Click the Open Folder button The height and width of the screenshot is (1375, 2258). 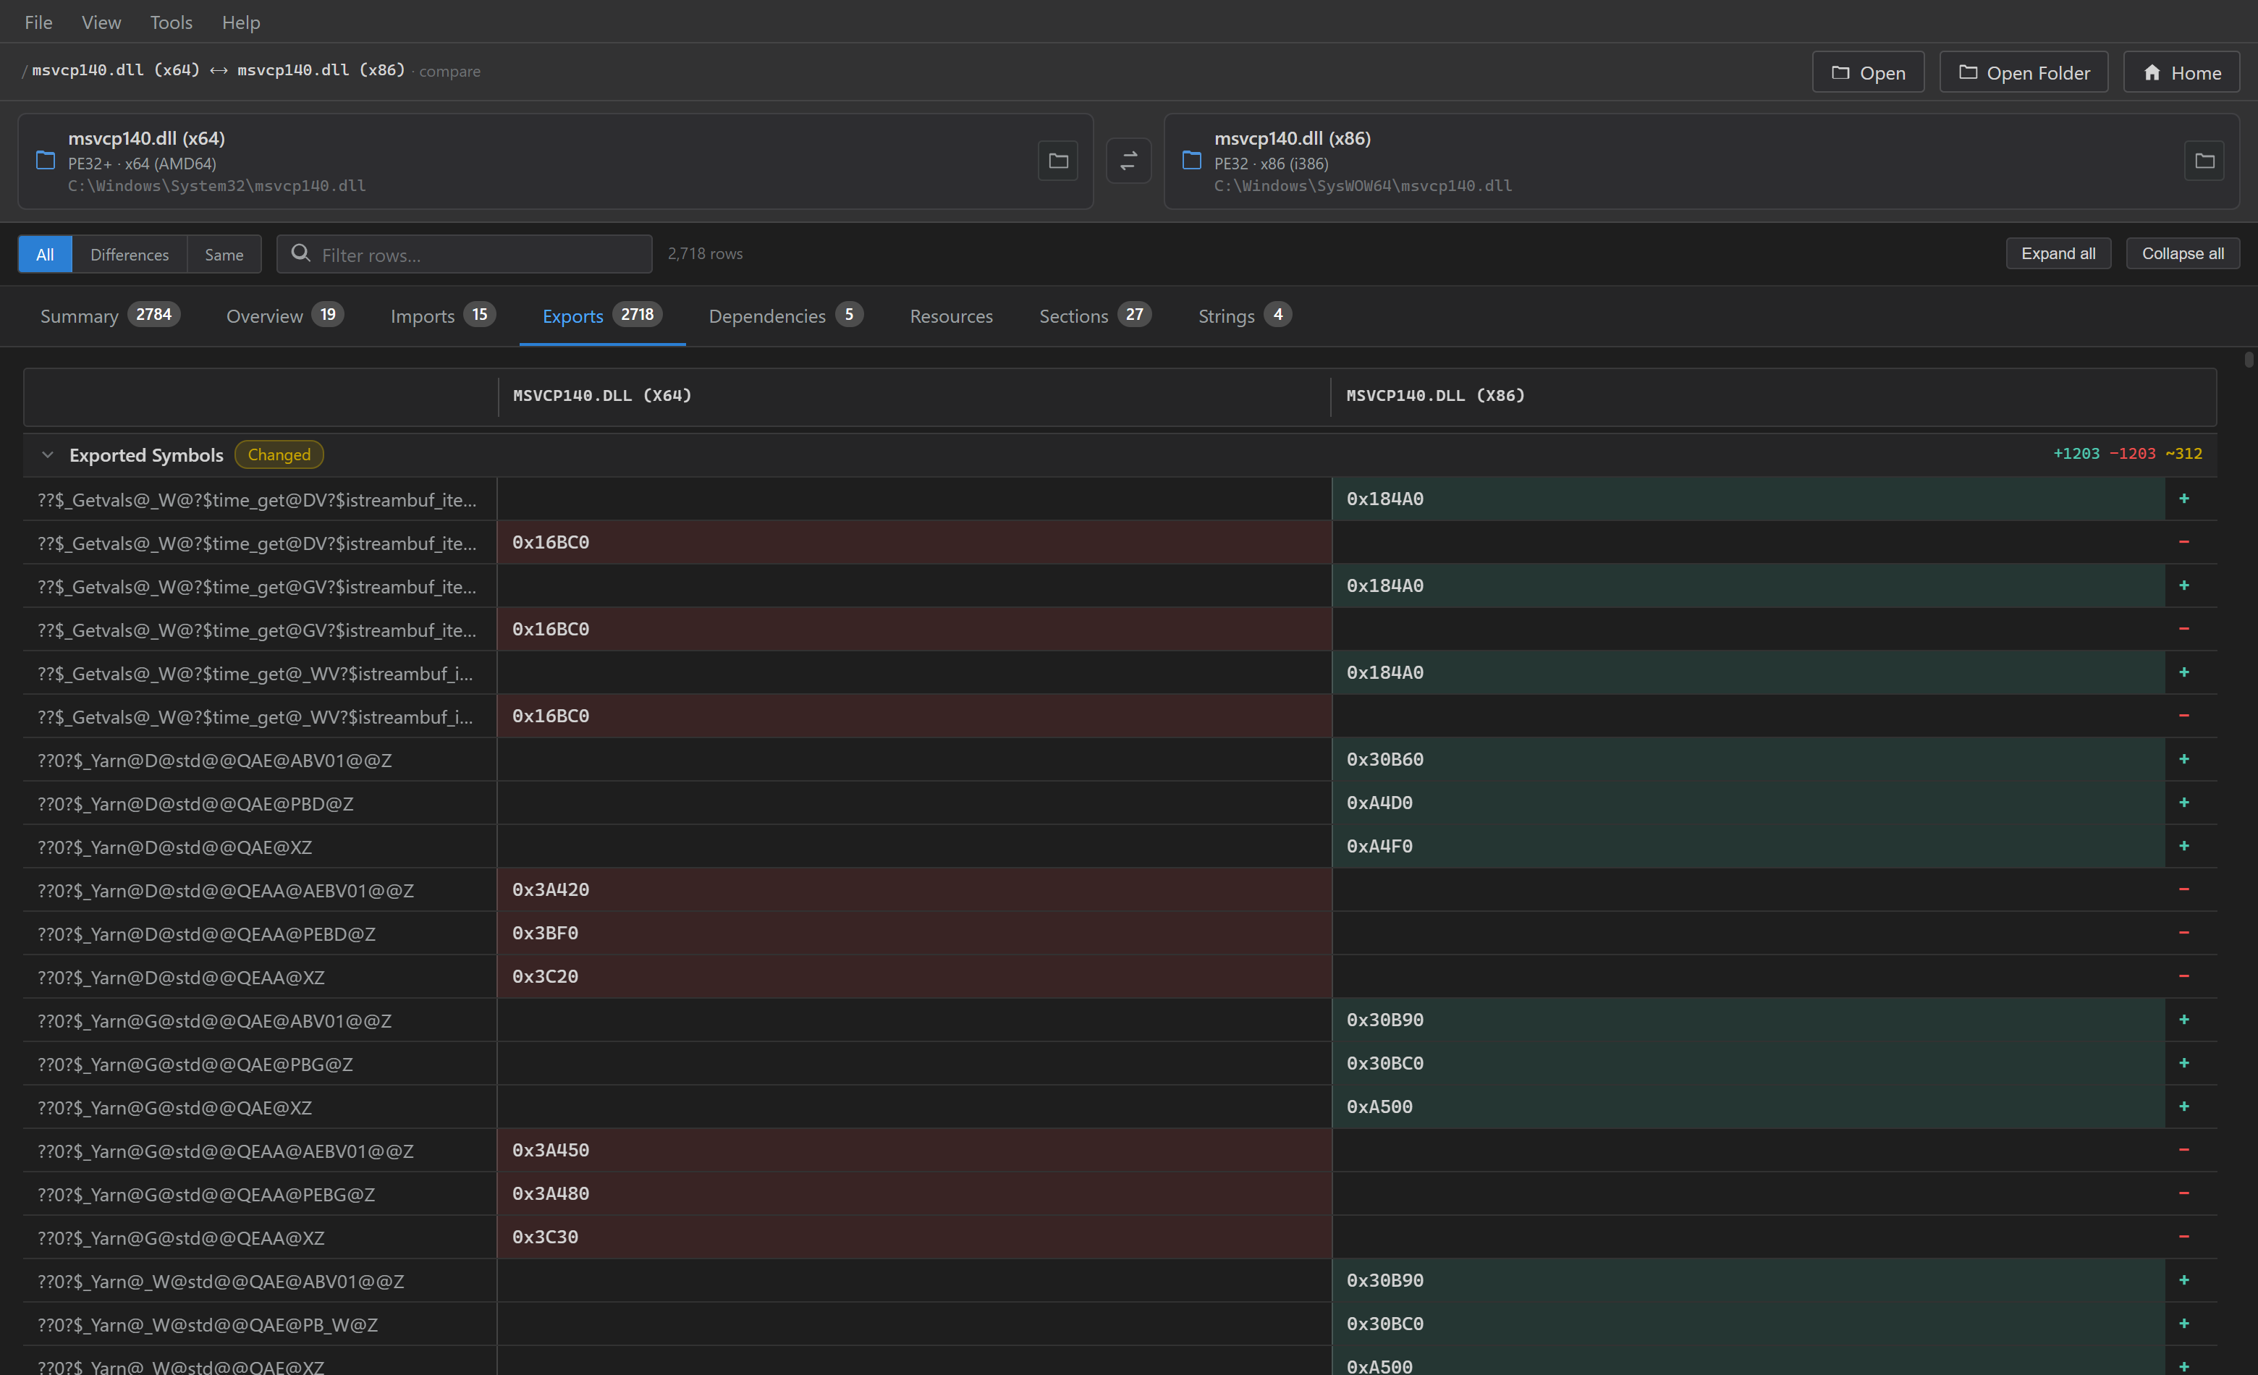(x=2024, y=72)
